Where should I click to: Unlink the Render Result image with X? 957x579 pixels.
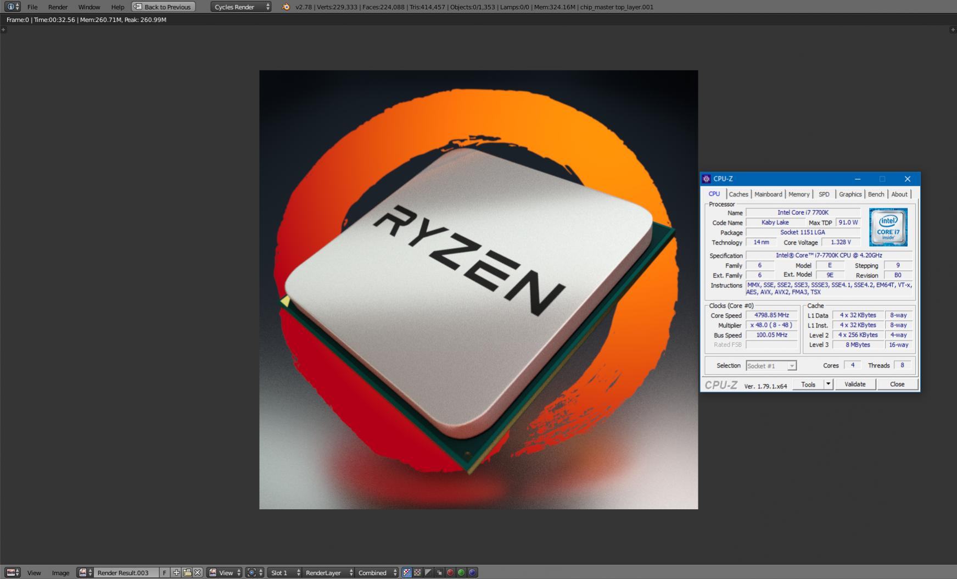(x=198, y=572)
